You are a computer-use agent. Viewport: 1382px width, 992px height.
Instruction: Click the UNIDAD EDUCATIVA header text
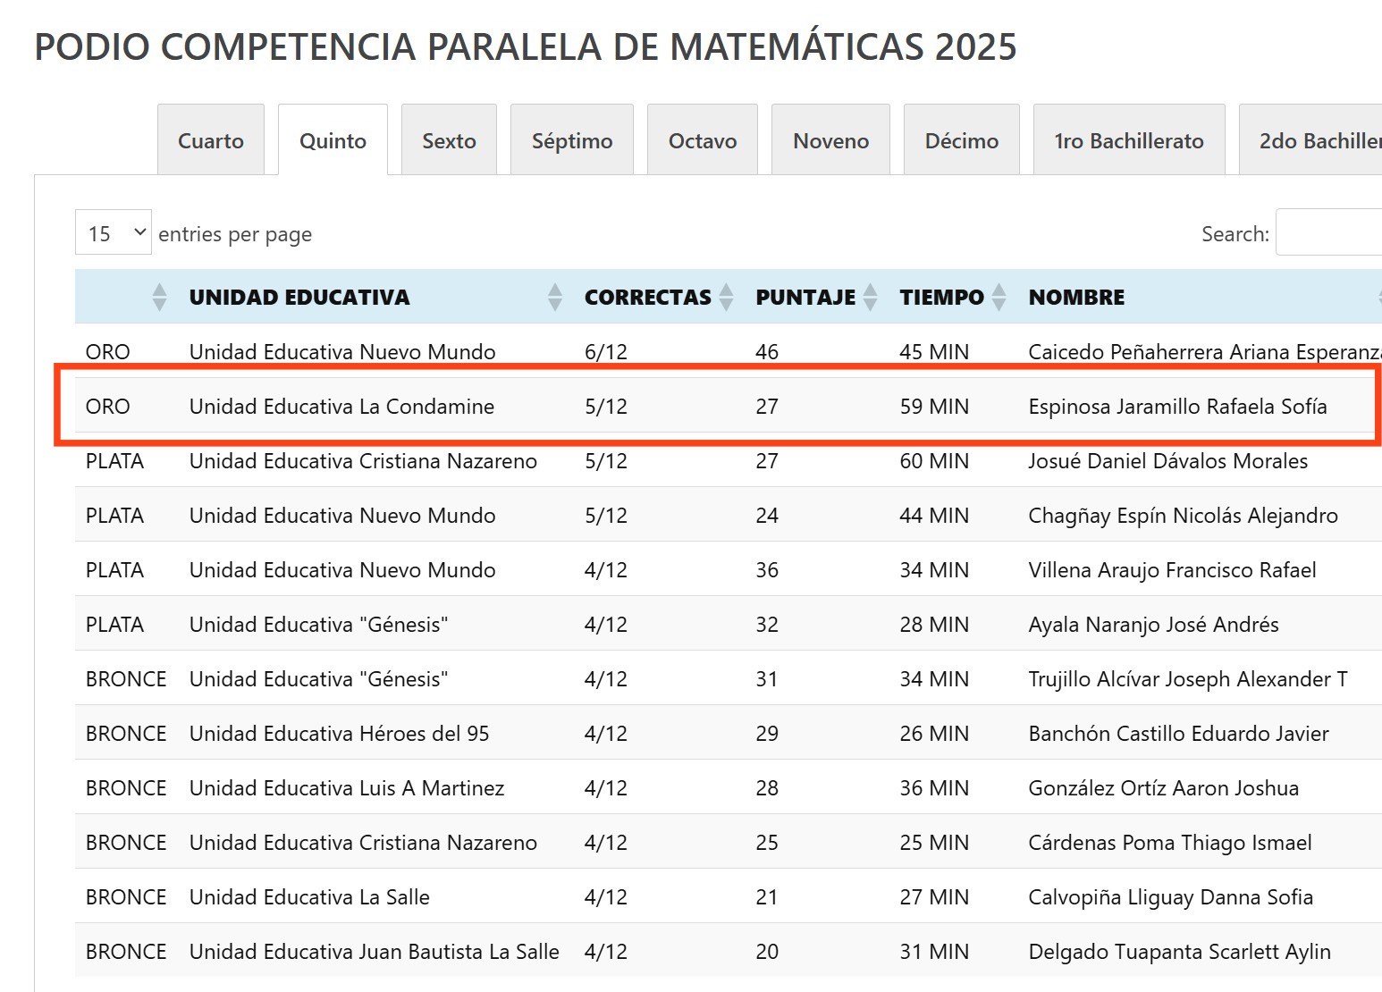pos(299,297)
